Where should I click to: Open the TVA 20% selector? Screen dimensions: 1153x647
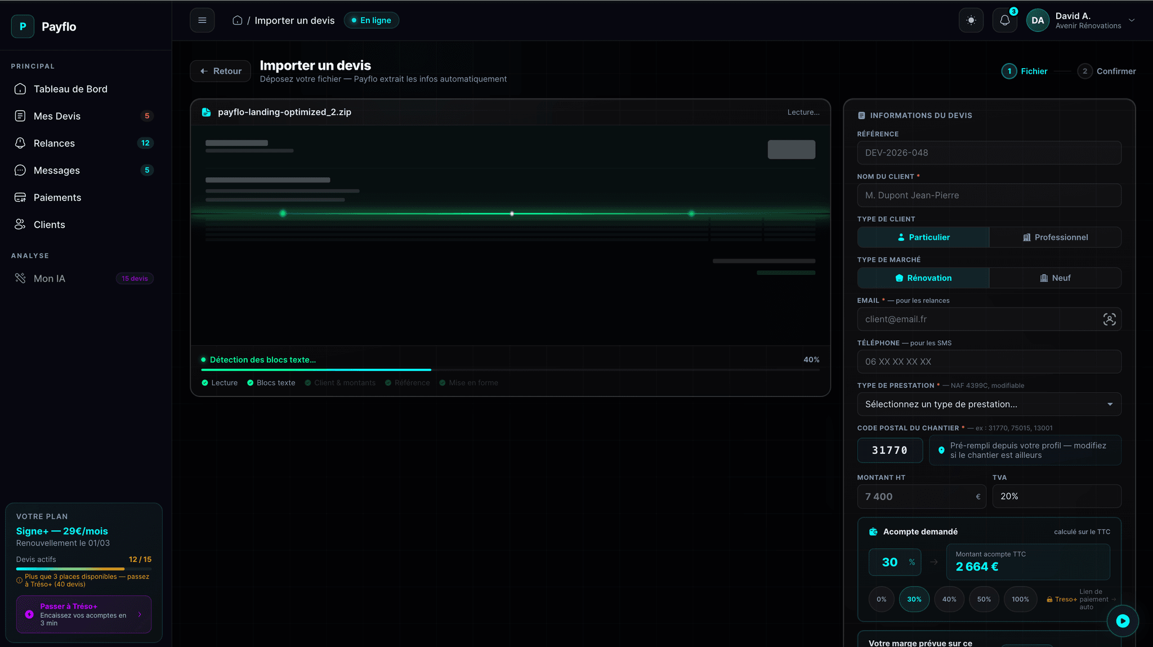pos(1057,497)
